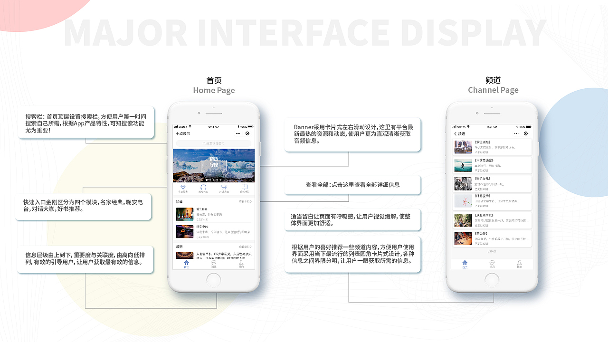The width and height of the screenshot is (608, 342).
Task: Click the '...' more options capsule icon on home page
Action: [238, 133]
